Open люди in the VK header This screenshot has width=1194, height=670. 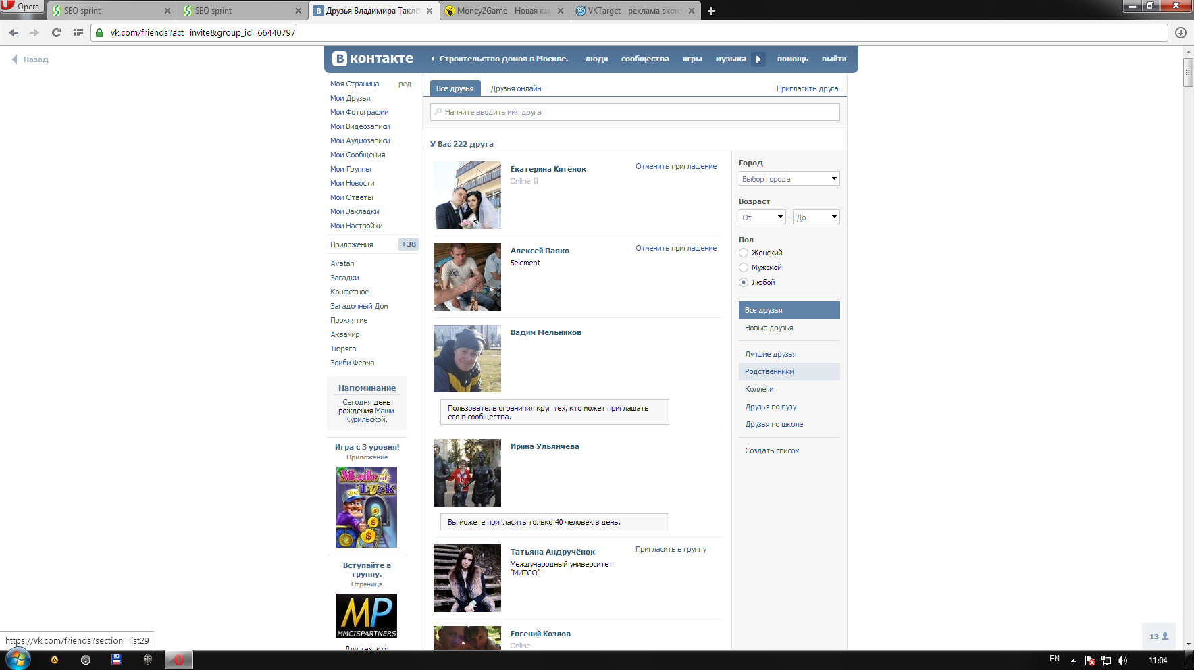(x=596, y=59)
